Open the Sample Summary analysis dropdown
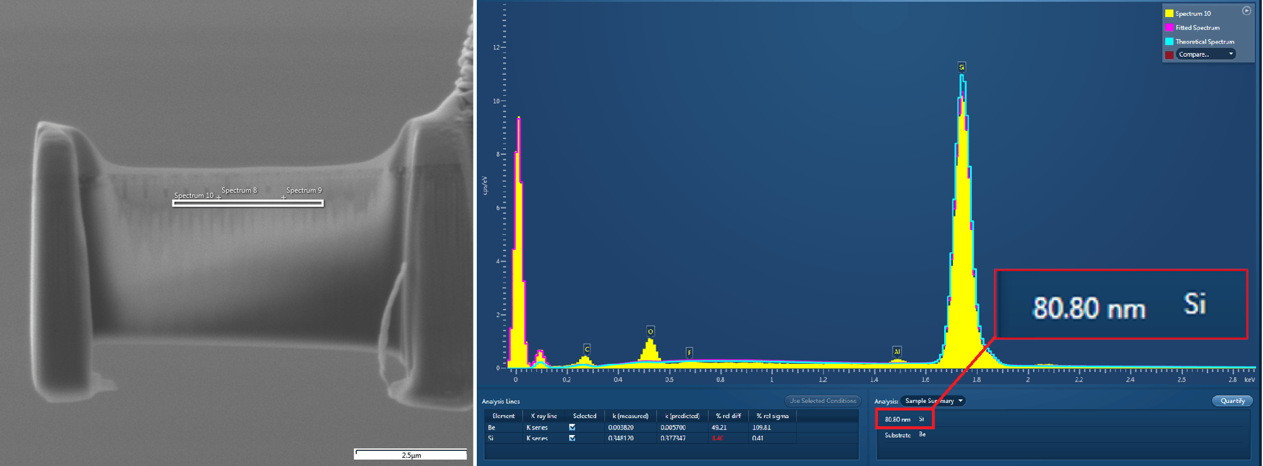The image size is (1263, 466). click(933, 401)
